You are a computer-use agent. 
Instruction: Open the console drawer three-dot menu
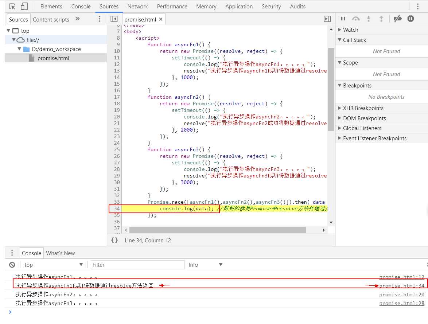12,253
